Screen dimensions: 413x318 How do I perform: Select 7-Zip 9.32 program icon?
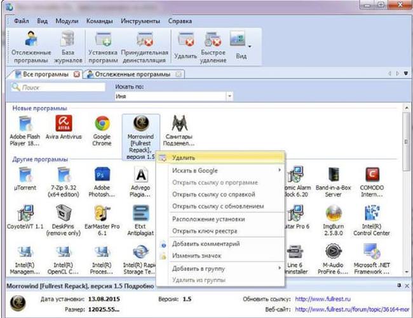click(64, 182)
